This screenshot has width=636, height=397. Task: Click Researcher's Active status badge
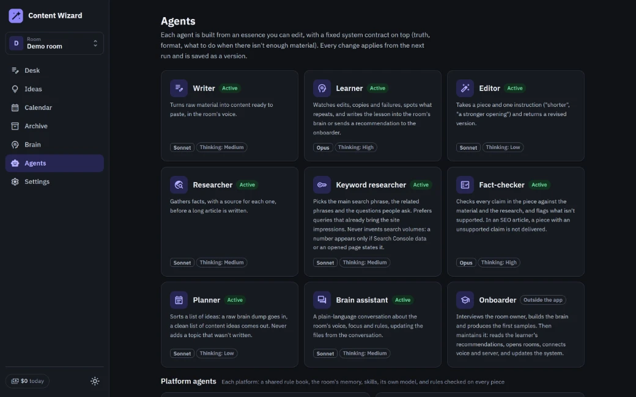[x=247, y=184]
